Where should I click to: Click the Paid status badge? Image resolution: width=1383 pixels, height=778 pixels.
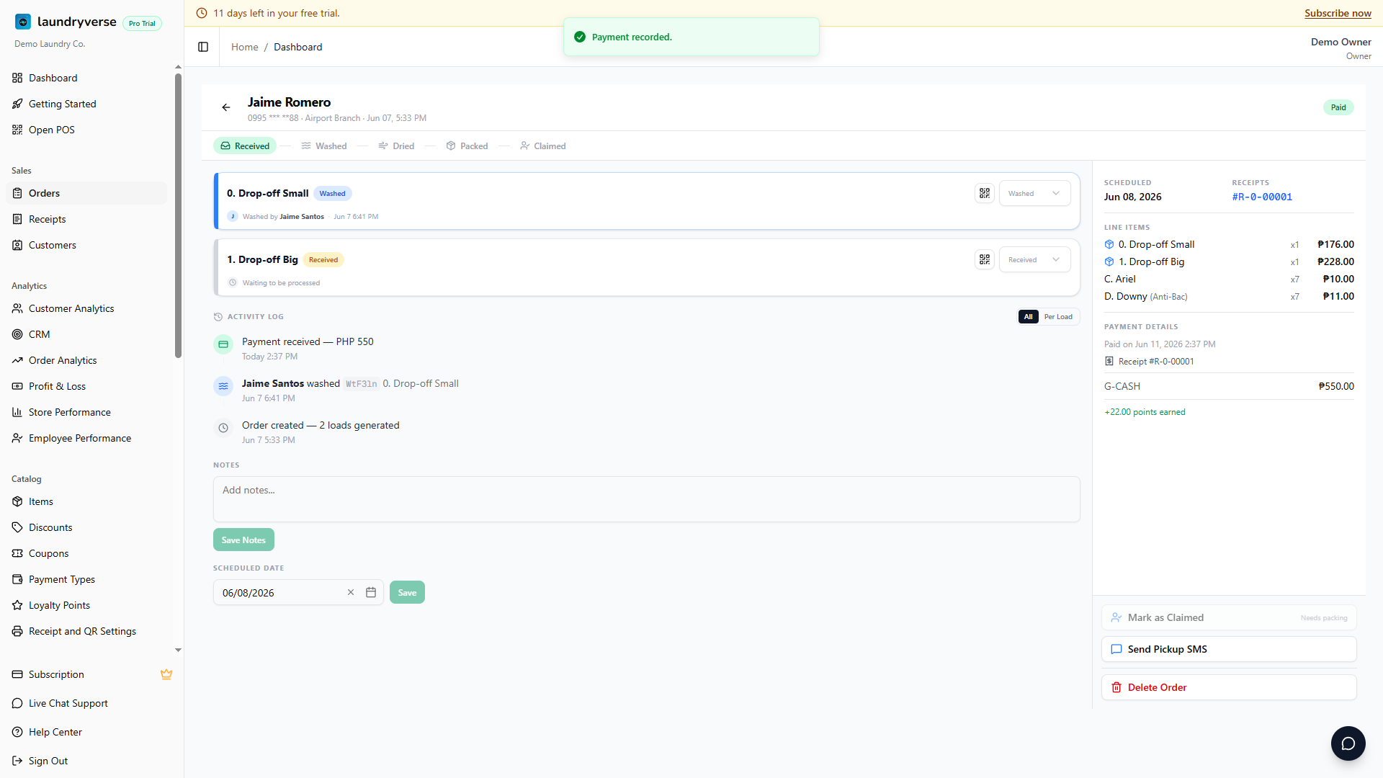click(1338, 107)
